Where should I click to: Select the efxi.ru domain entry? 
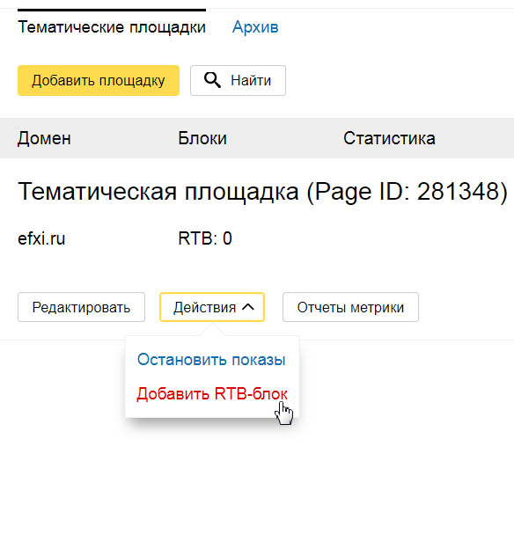41,238
